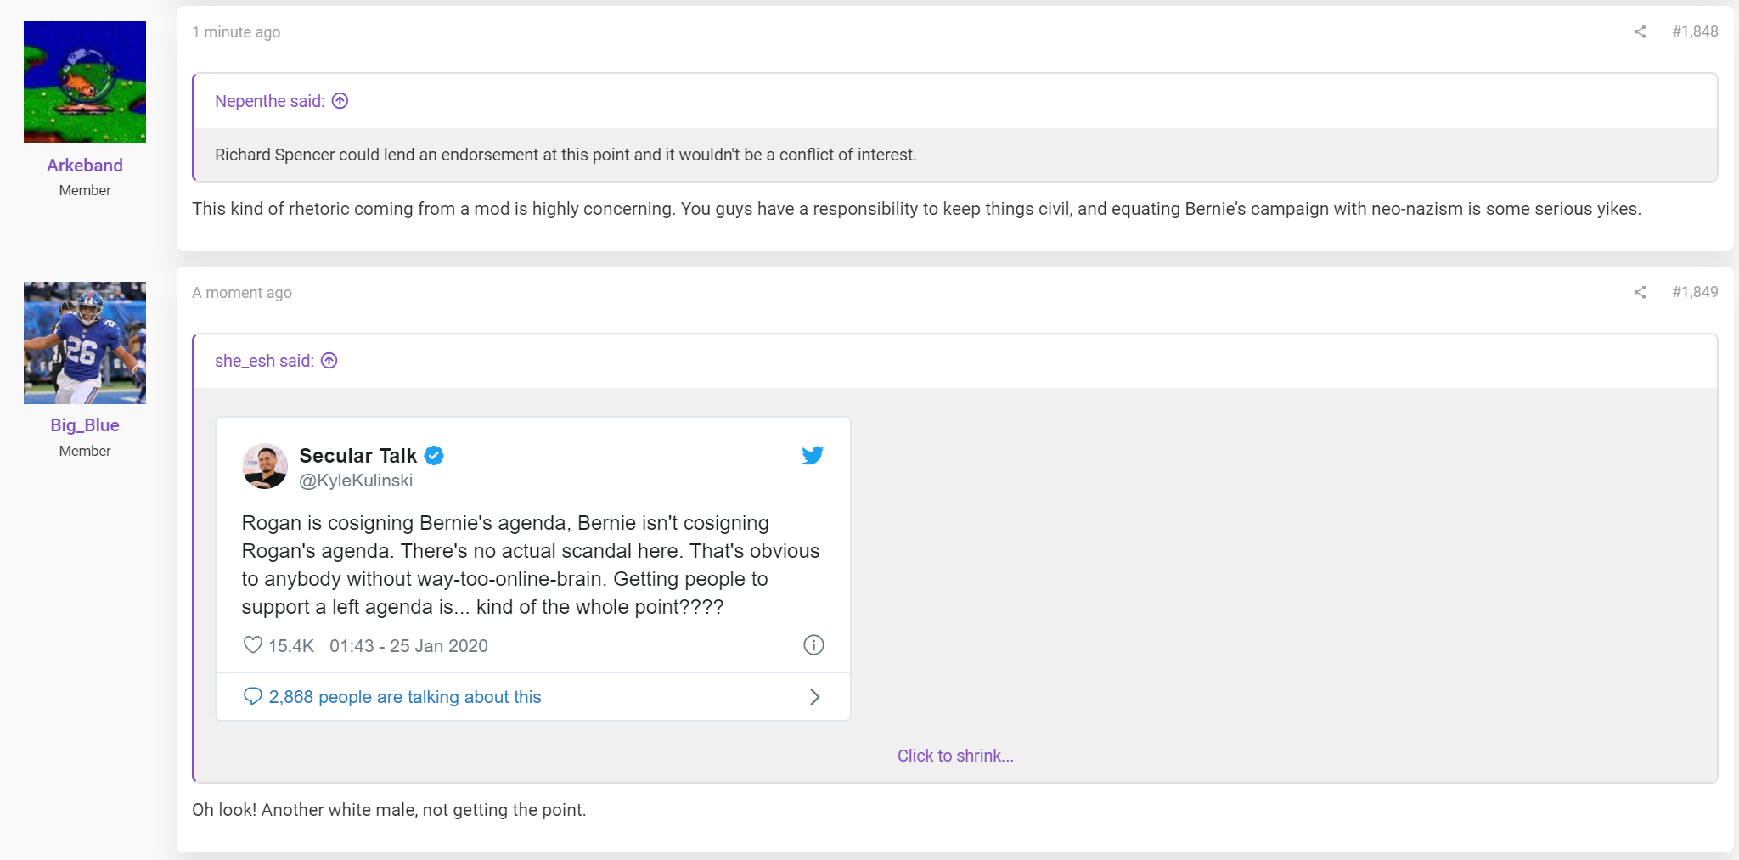Click Secular Talk profile picture in tweet
1739x860 pixels.
coord(265,466)
